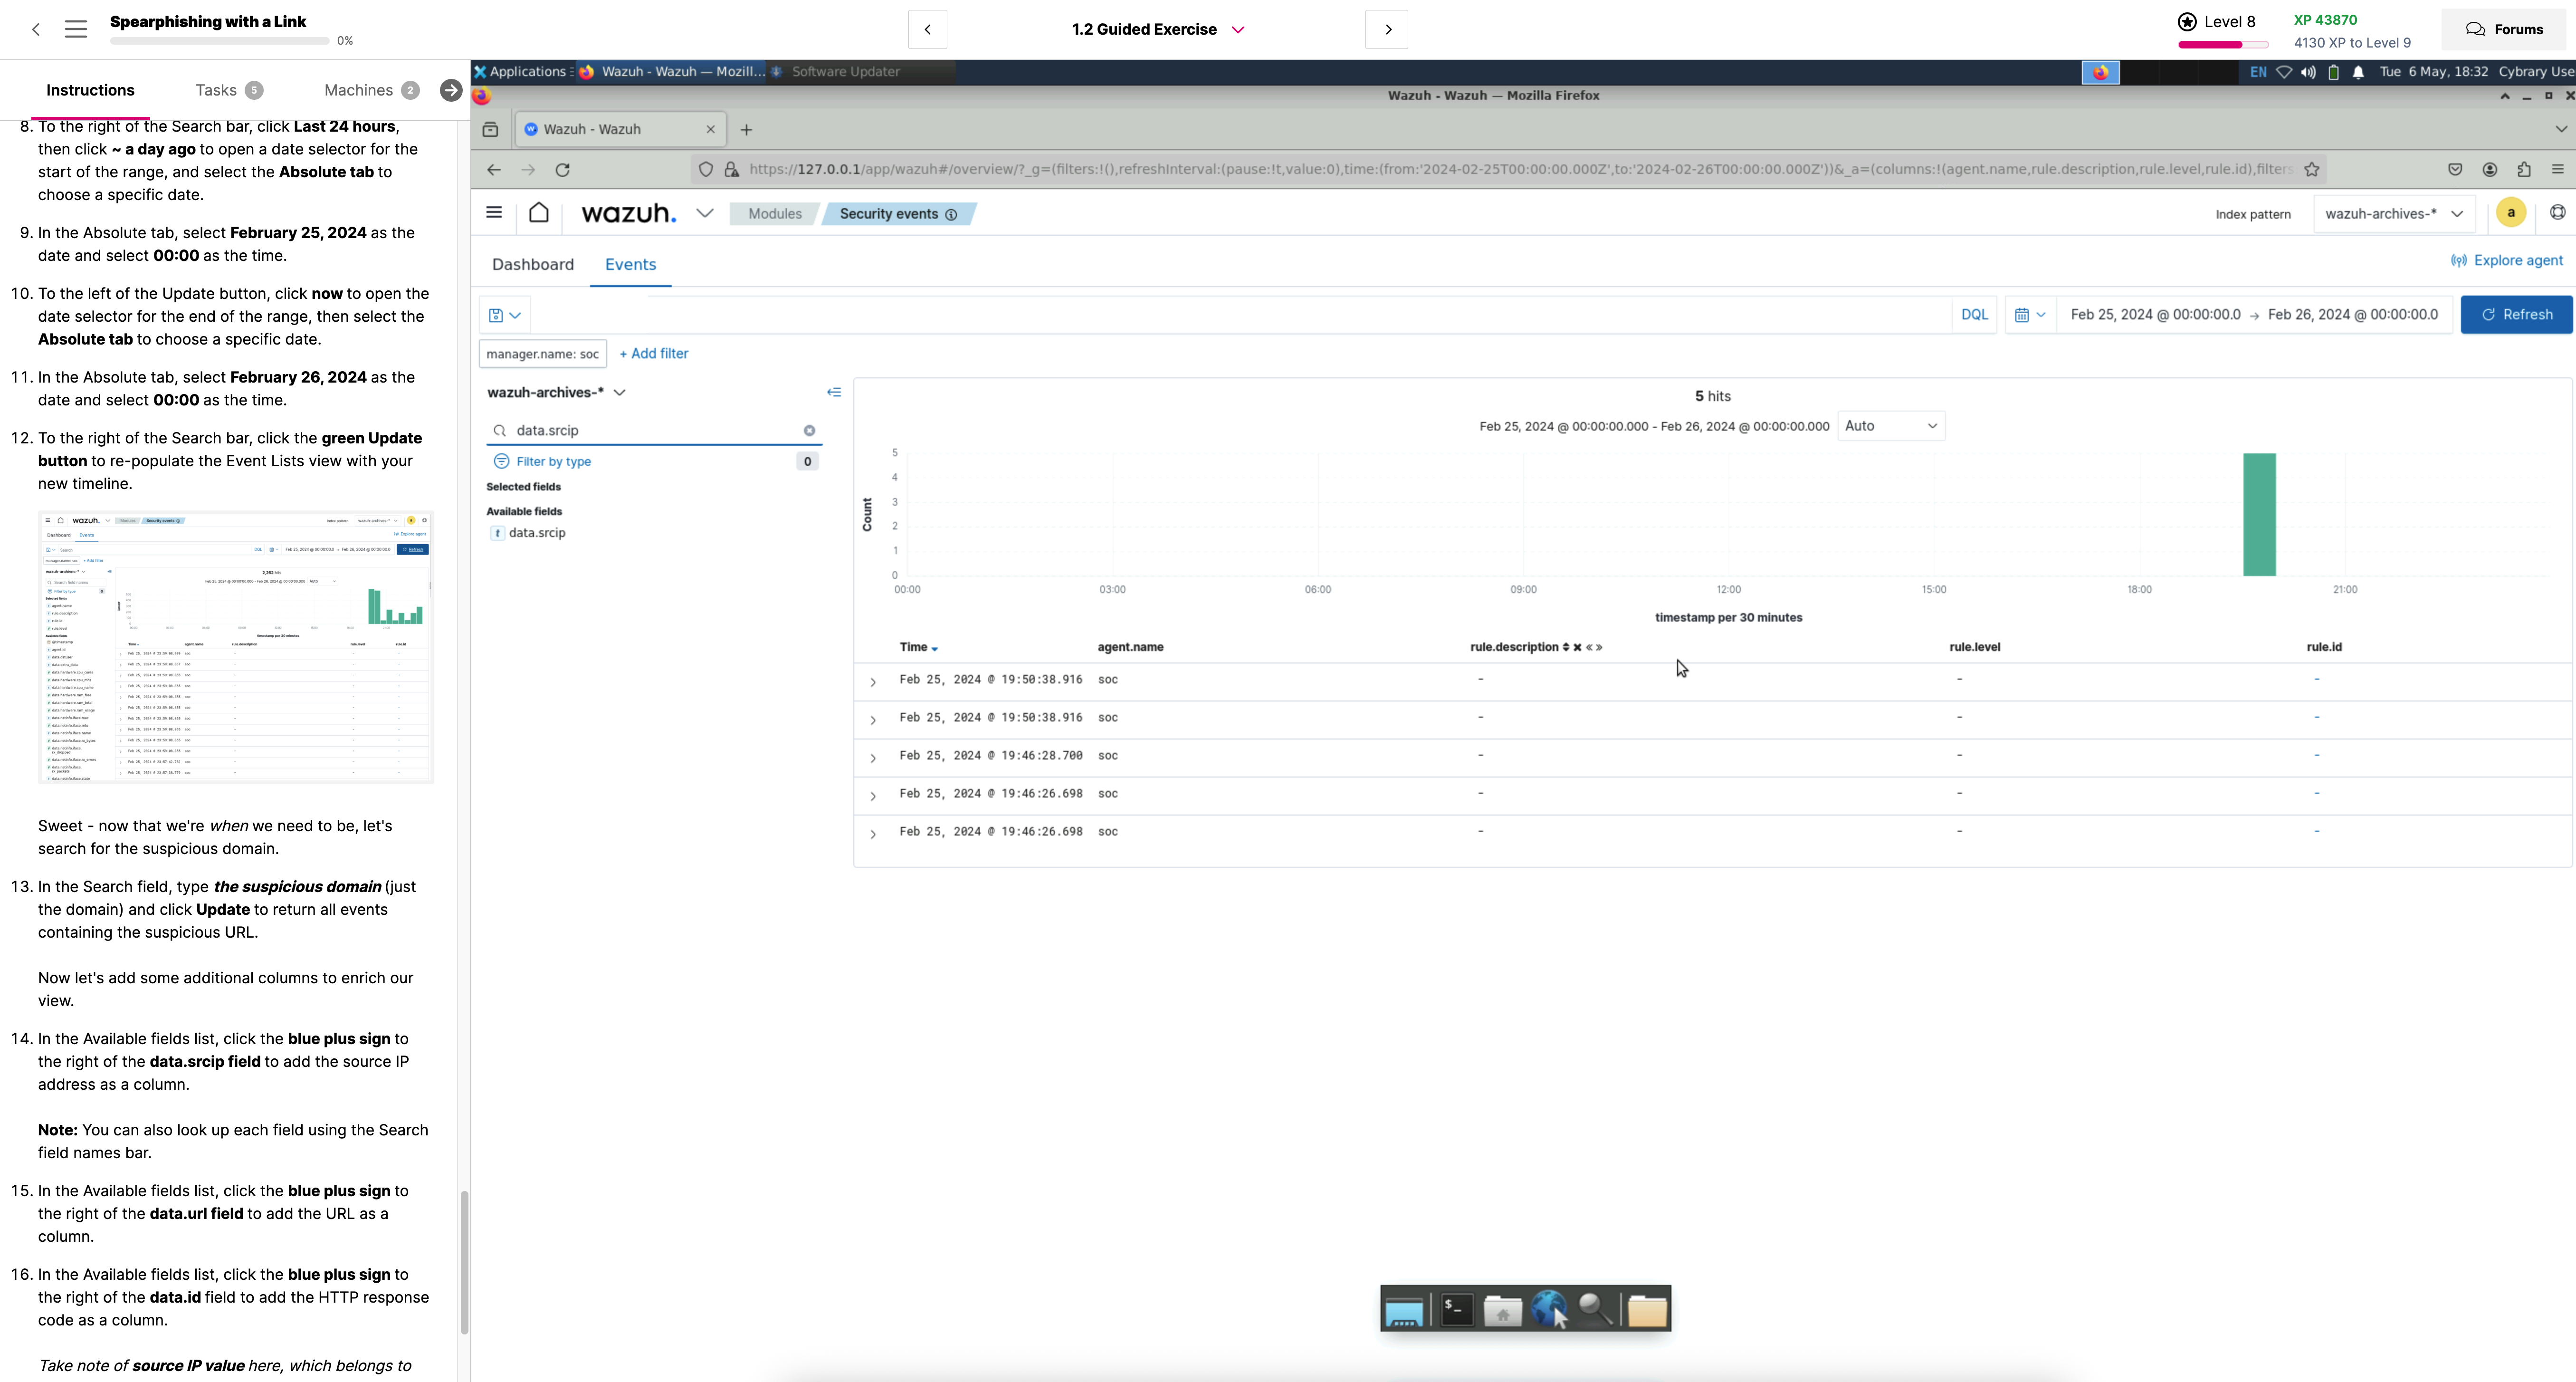This screenshot has height=1382, width=2576.
Task: Reload the page in Firefox
Action: coord(563,170)
